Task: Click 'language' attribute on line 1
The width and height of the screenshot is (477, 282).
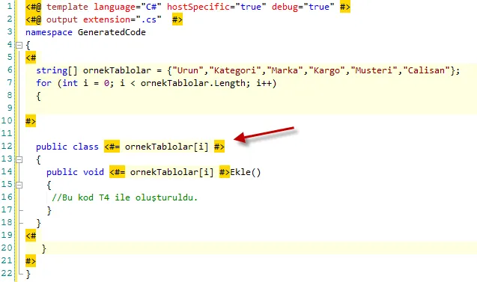Action: click(115, 7)
